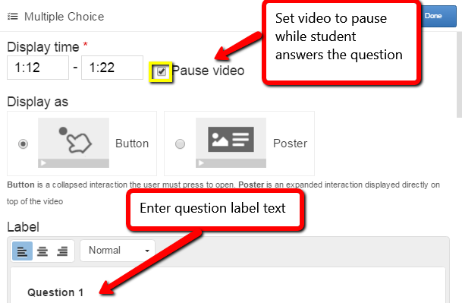462x303 pixels.
Task: Click the Button option label
Action: [x=132, y=144]
